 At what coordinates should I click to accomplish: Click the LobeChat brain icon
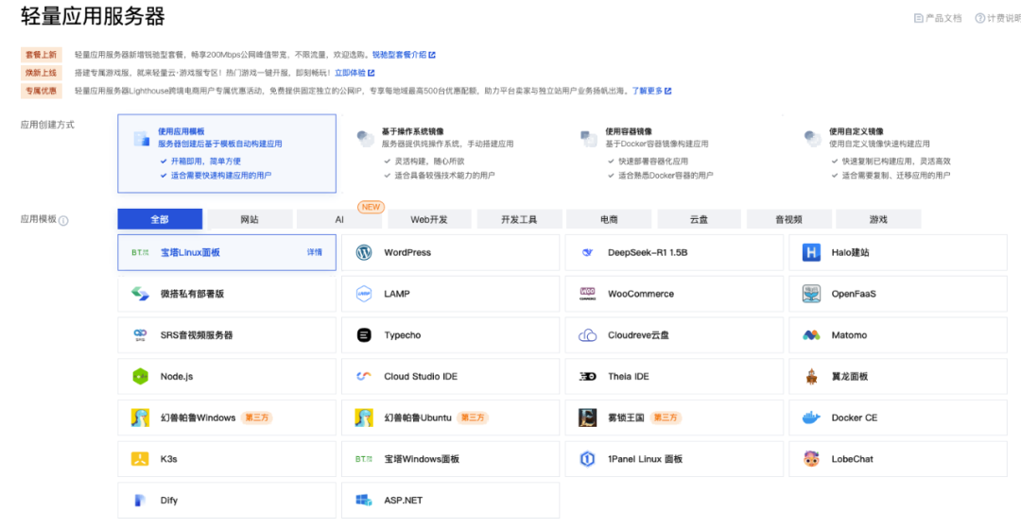(x=811, y=459)
